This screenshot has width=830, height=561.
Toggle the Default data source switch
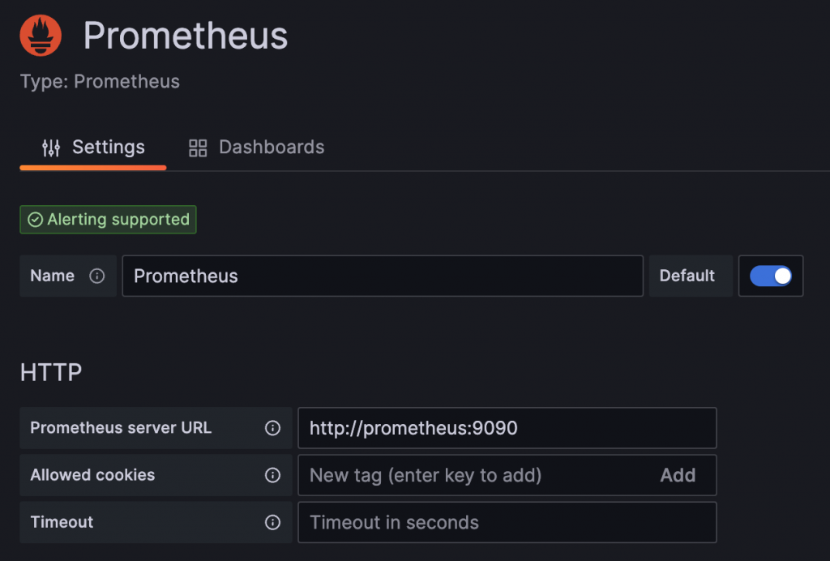[x=770, y=276]
